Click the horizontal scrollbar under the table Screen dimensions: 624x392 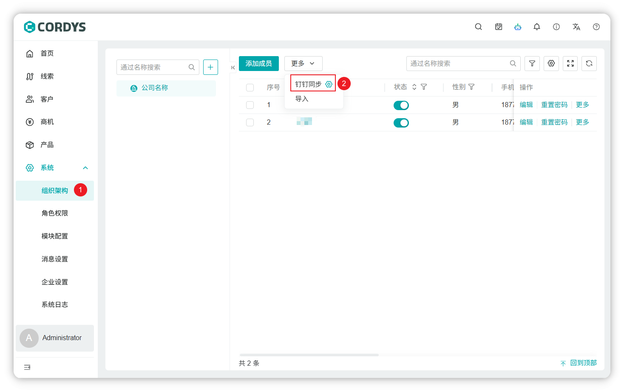(x=309, y=355)
